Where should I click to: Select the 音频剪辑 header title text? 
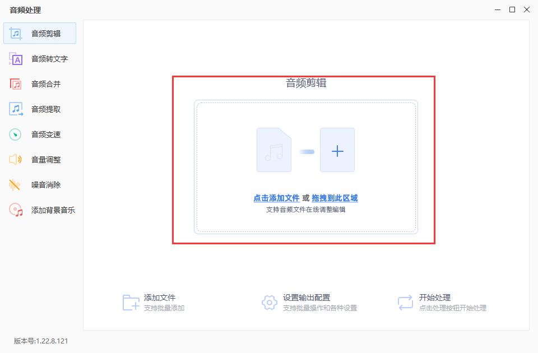click(305, 82)
